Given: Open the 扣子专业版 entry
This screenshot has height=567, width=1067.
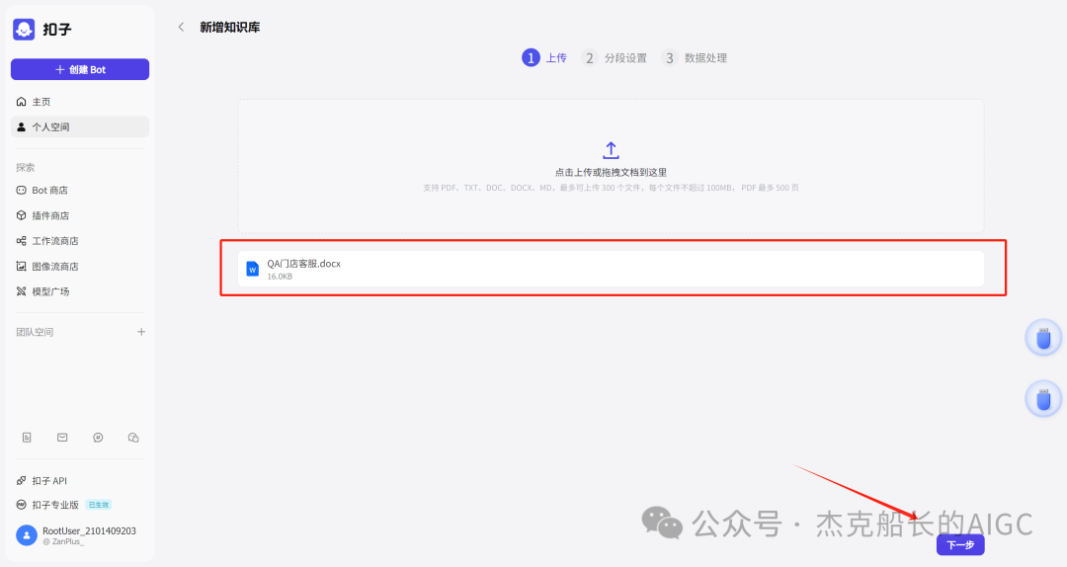Looking at the screenshot, I should 55,505.
